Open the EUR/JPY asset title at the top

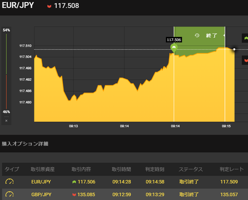click(x=18, y=5)
